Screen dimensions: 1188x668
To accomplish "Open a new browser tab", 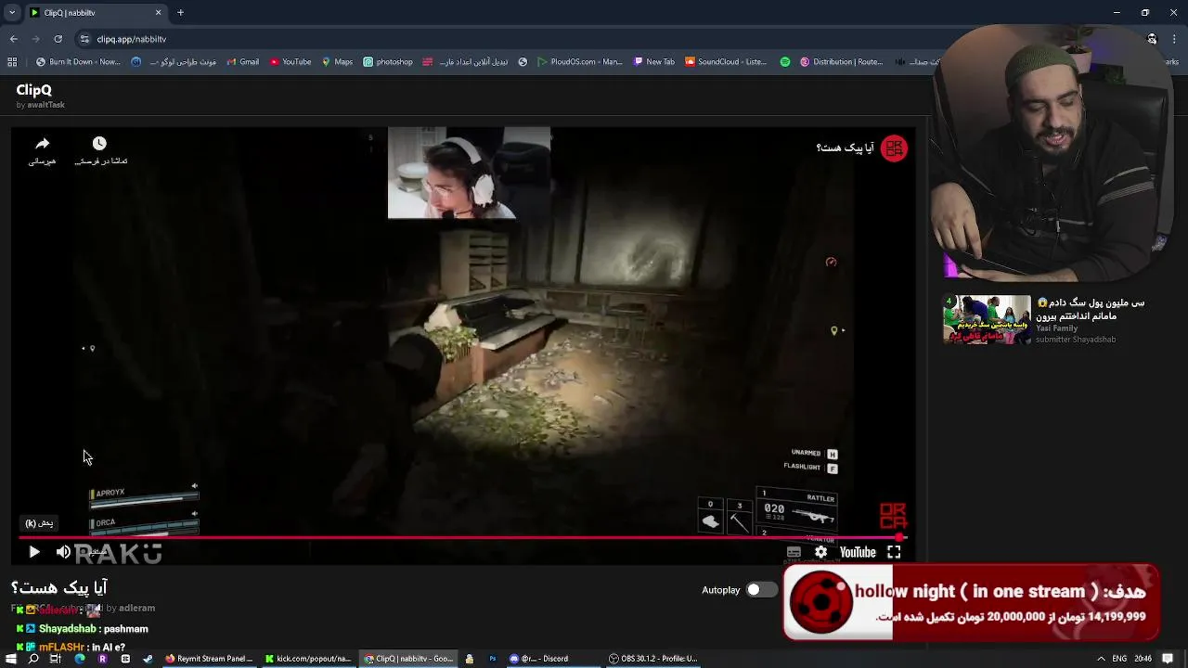I will coord(180,13).
